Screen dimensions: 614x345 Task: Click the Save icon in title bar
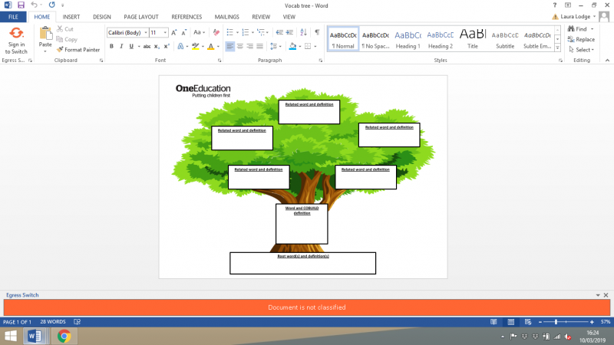pos(21,5)
